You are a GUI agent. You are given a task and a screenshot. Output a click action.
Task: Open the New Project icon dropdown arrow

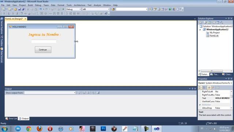pyautogui.click(x=7, y=9)
